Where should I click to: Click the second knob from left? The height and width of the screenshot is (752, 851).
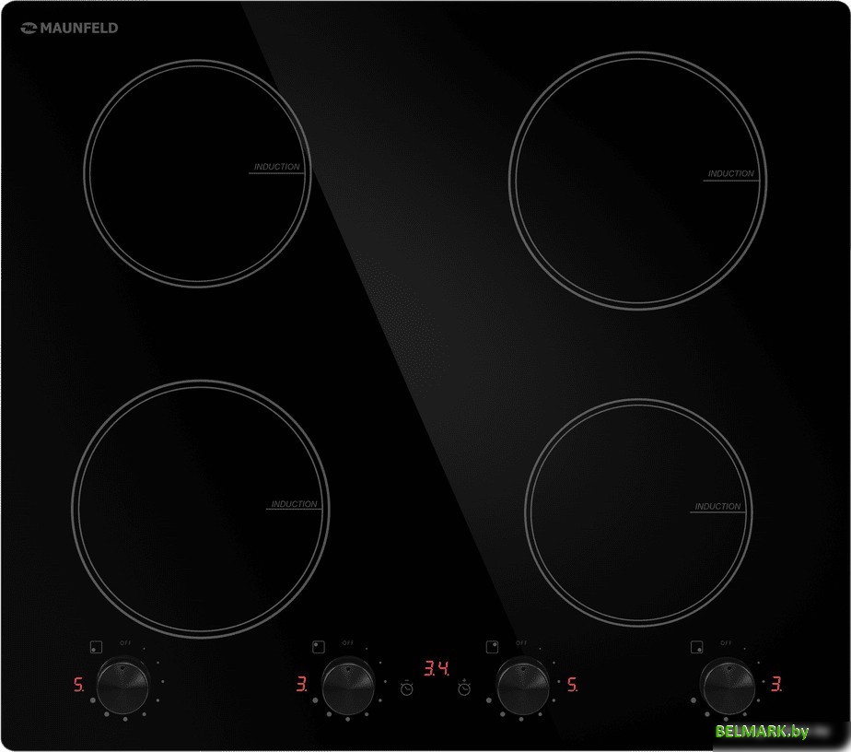point(347,686)
